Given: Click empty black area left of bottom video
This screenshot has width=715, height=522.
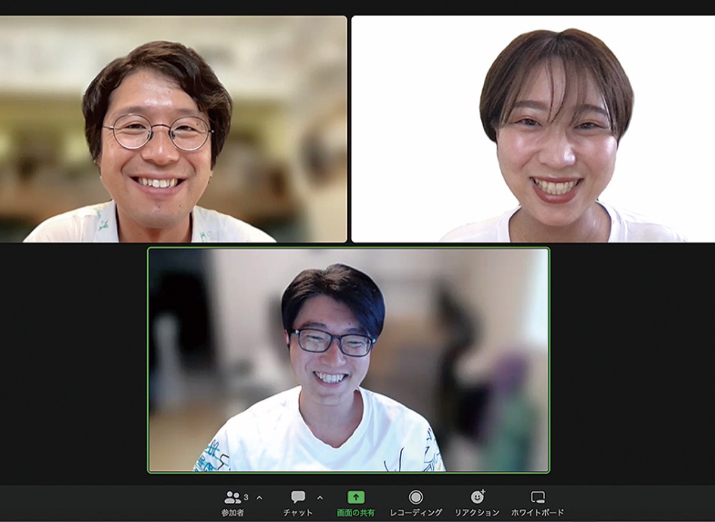Looking at the screenshot, I should (x=73, y=363).
